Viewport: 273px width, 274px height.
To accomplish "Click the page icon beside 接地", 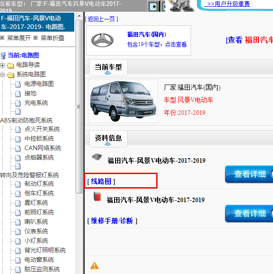I will tap(18, 94).
